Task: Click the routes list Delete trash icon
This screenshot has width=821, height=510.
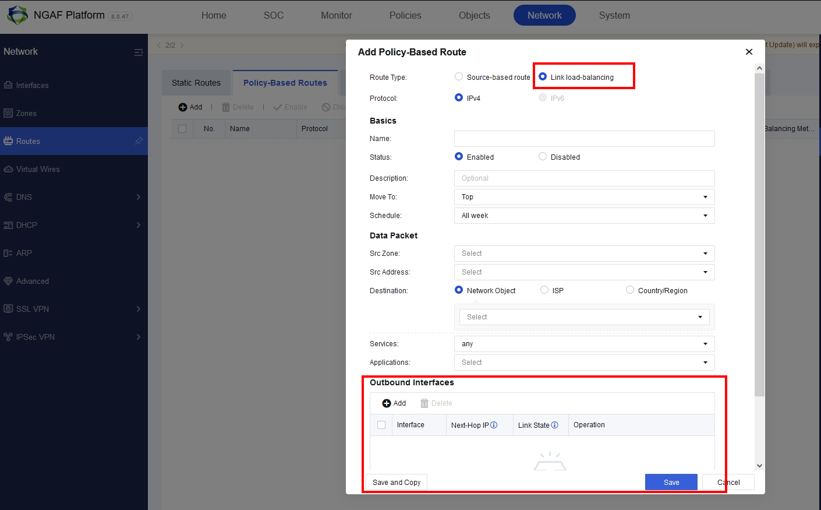Action: [226, 107]
